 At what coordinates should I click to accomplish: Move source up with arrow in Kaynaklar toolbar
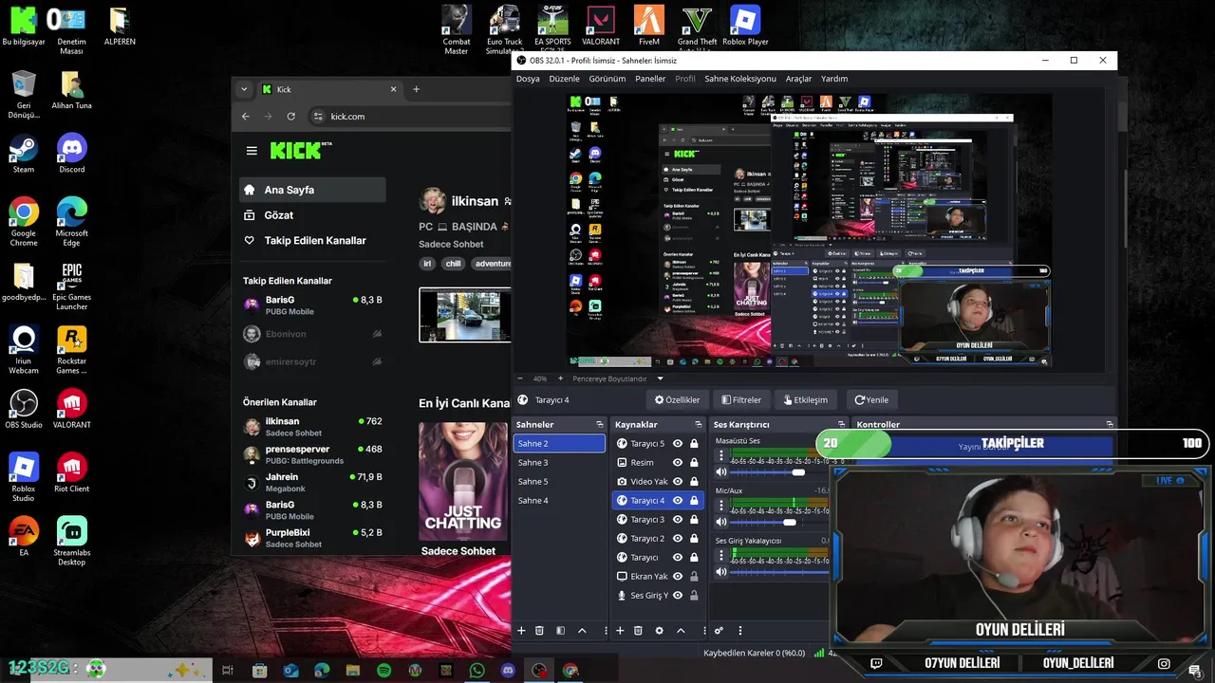[681, 631]
